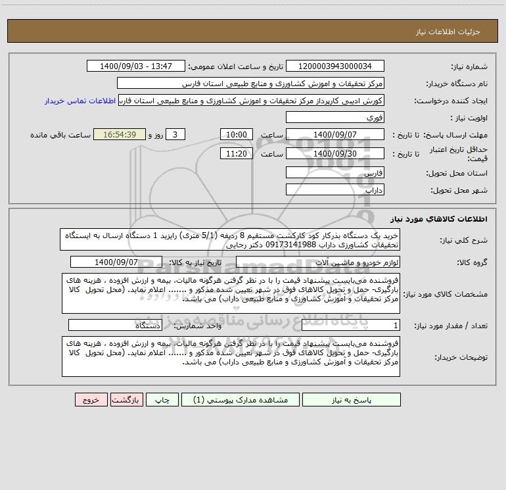Click the نام دستگاه خریدار field
The width and height of the screenshot is (506, 490).
point(250,84)
